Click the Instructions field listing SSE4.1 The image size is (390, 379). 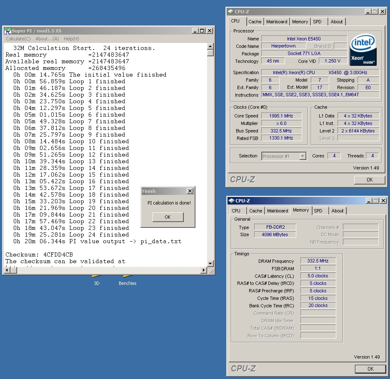pyautogui.click(x=320, y=95)
